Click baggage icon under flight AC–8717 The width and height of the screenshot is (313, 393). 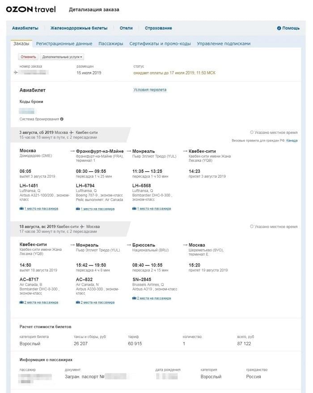click(x=21, y=302)
